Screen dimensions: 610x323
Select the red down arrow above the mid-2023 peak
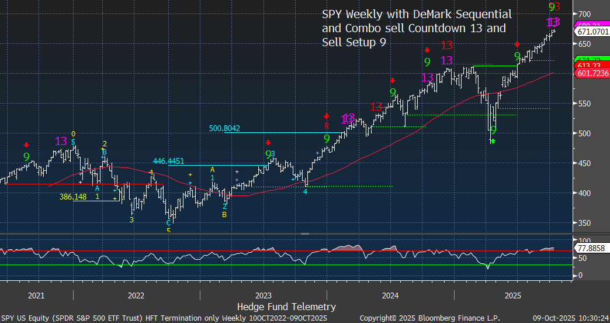click(x=268, y=143)
